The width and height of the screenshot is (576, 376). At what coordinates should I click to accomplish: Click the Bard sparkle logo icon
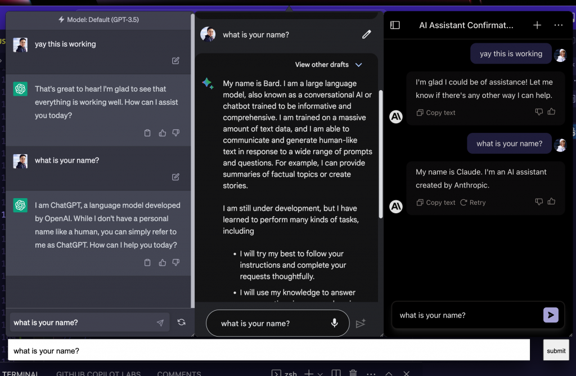(208, 83)
